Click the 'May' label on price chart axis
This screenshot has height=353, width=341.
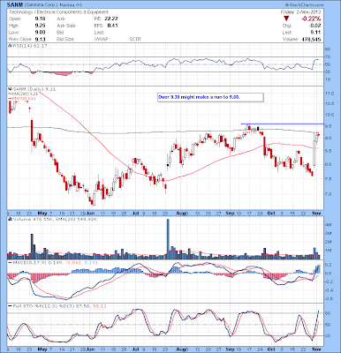click(x=42, y=213)
